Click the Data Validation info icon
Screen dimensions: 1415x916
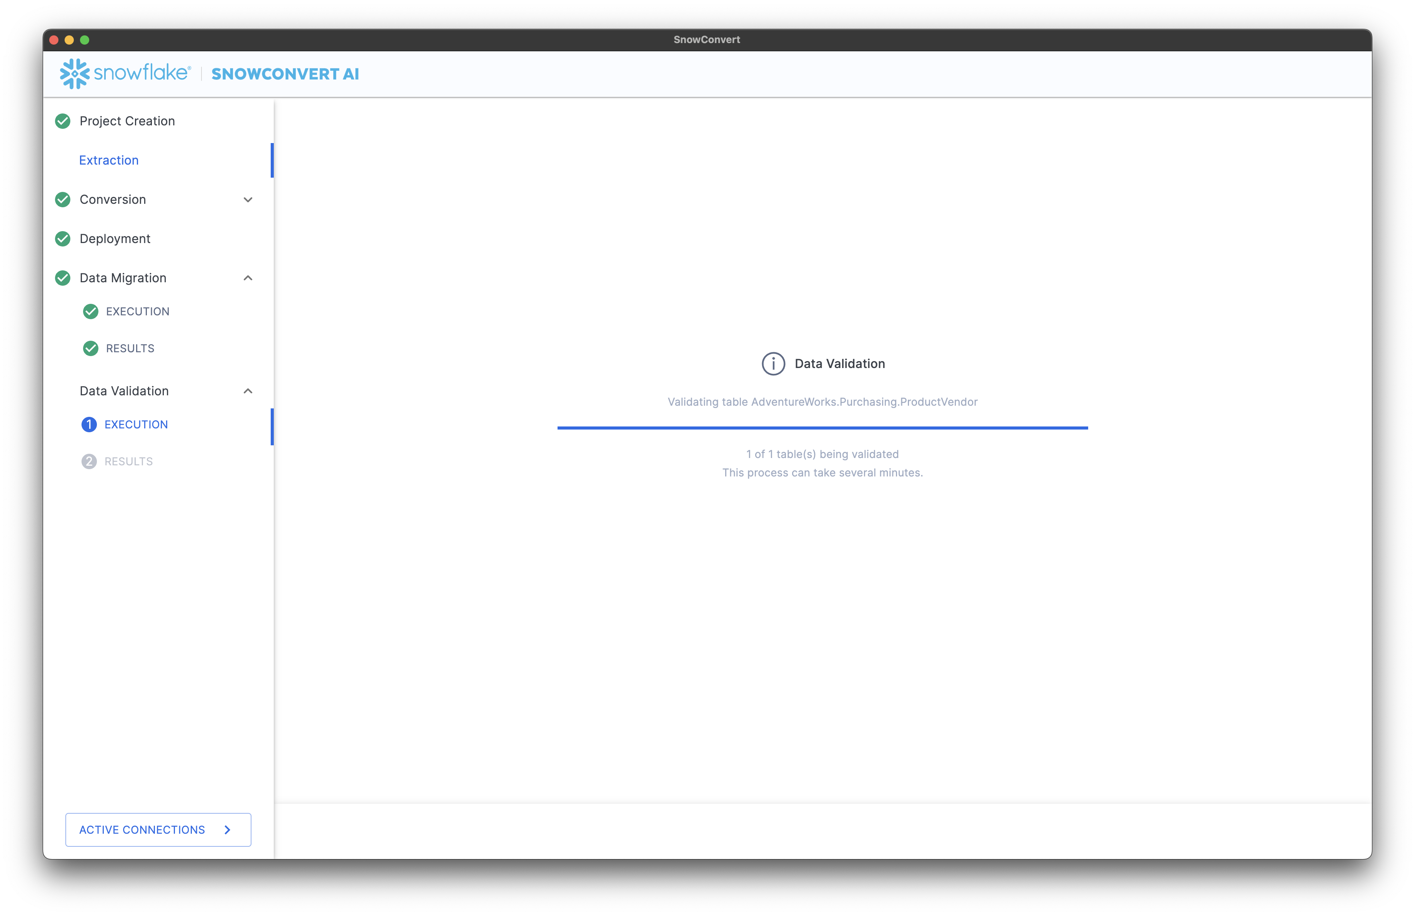click(x=773, y=364)
